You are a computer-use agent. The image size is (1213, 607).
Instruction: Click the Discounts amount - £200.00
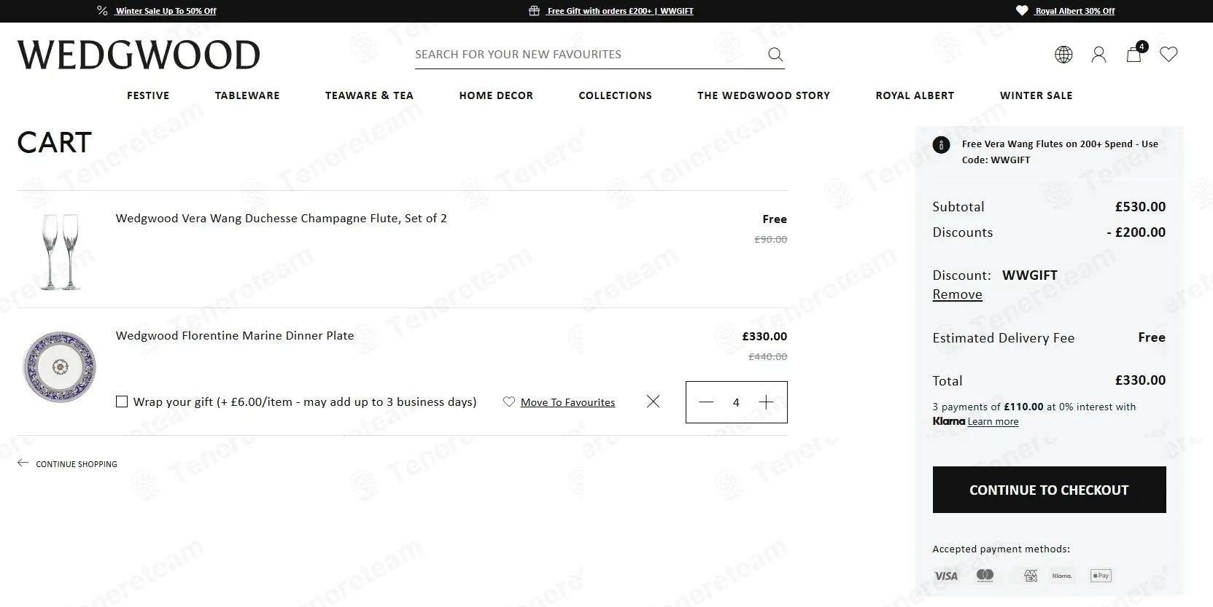coord(1136,232)
